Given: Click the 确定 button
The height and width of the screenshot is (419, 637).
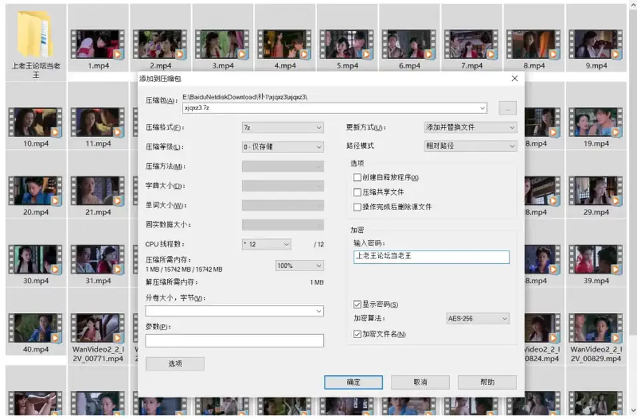Looking at the screenshot, I should [354, 382].
